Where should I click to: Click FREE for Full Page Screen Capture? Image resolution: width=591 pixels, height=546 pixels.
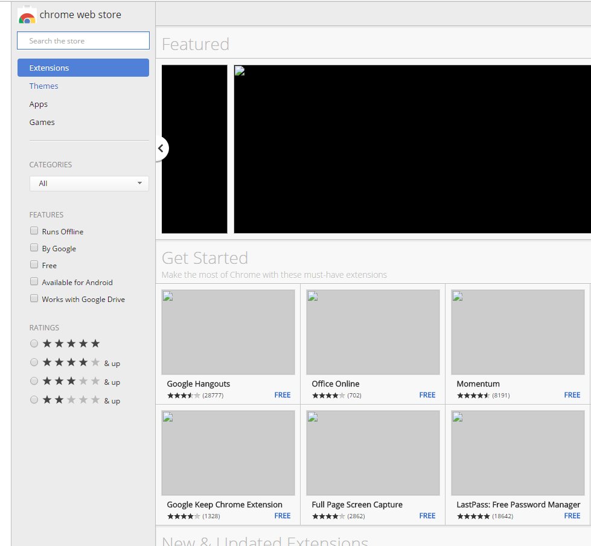click(x=427, y=516)
